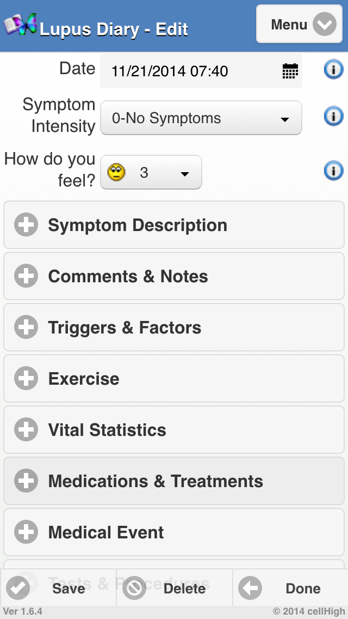
Task: Expand the Vital Statistics section
Action: tap(174, 430)
